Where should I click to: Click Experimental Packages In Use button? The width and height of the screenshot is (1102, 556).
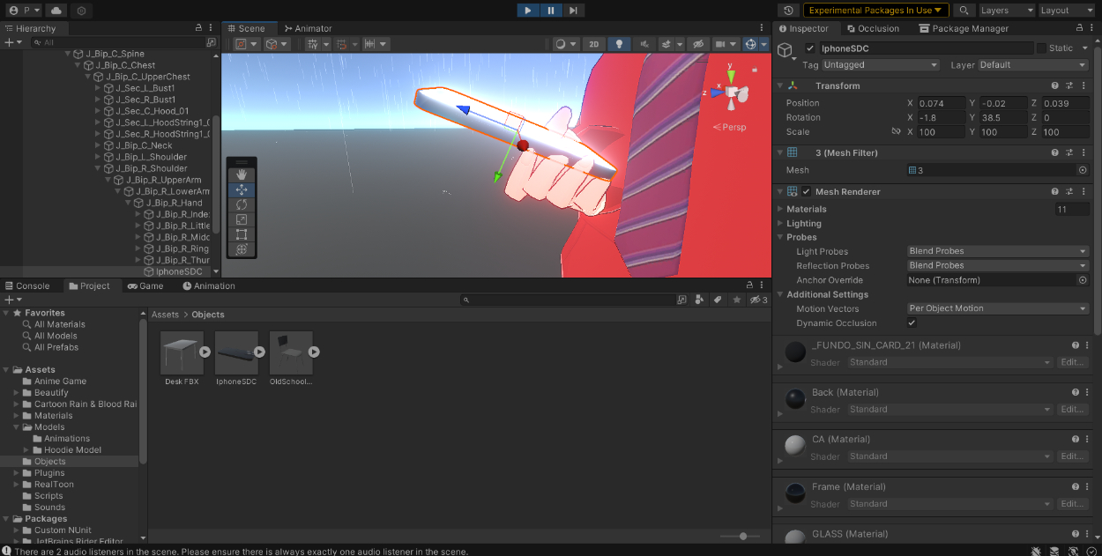[875, 11]
